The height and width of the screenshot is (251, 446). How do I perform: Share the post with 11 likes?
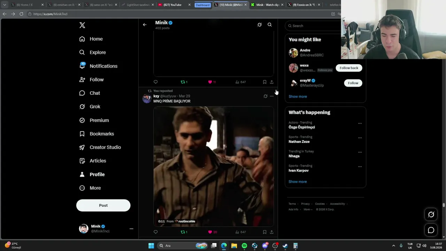(272, 82)
